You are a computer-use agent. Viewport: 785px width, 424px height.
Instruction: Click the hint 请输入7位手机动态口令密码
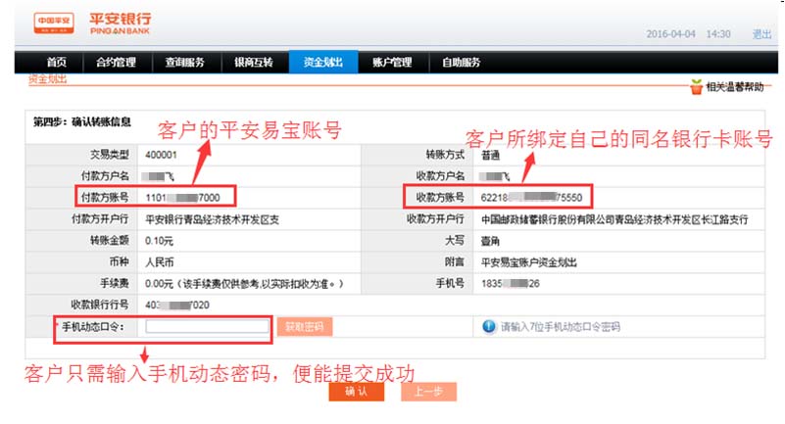pyautogui.click(x=561, y=327)
